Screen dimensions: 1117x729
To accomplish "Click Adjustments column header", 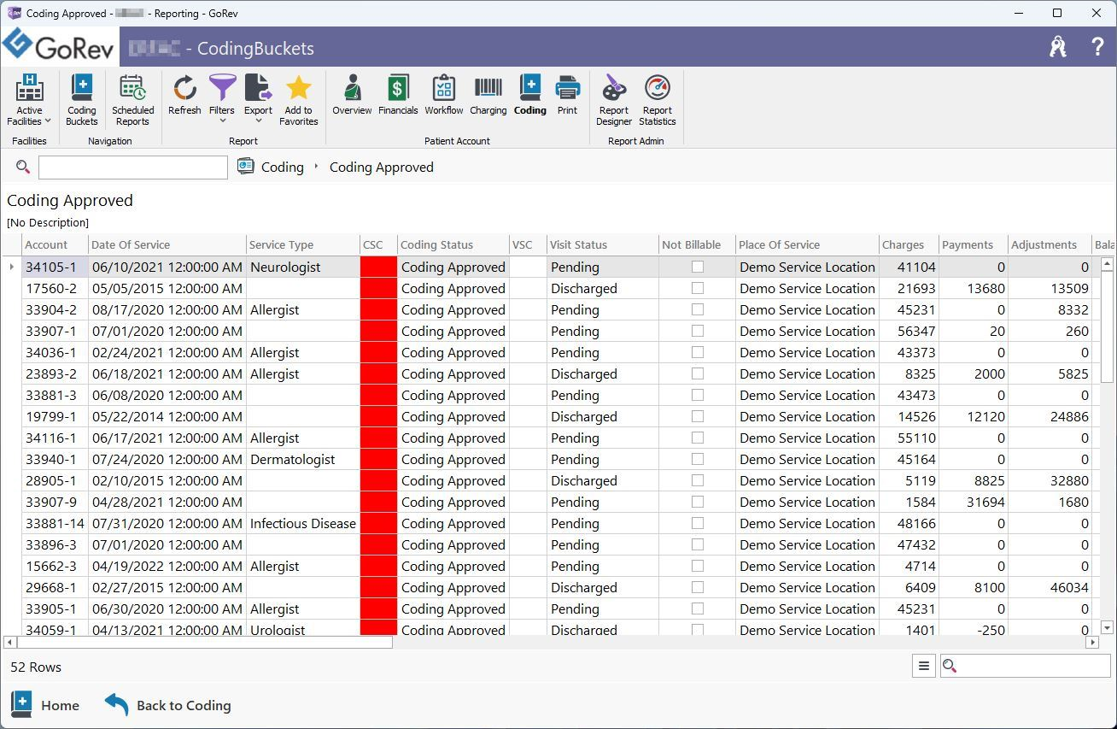I will (1050, 244).
